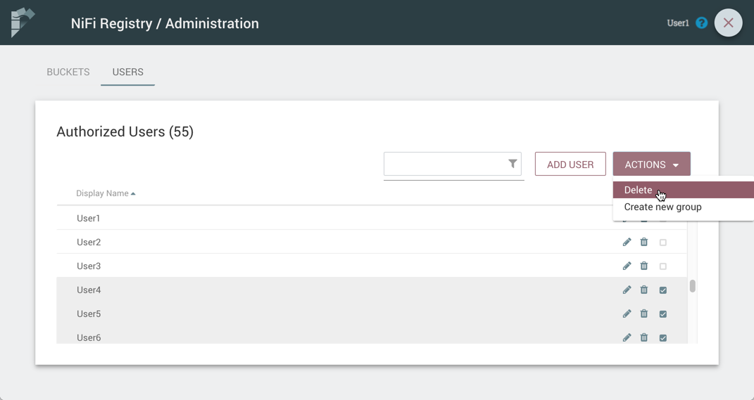Delete User3 using the trash icon

tap(644, 266)
